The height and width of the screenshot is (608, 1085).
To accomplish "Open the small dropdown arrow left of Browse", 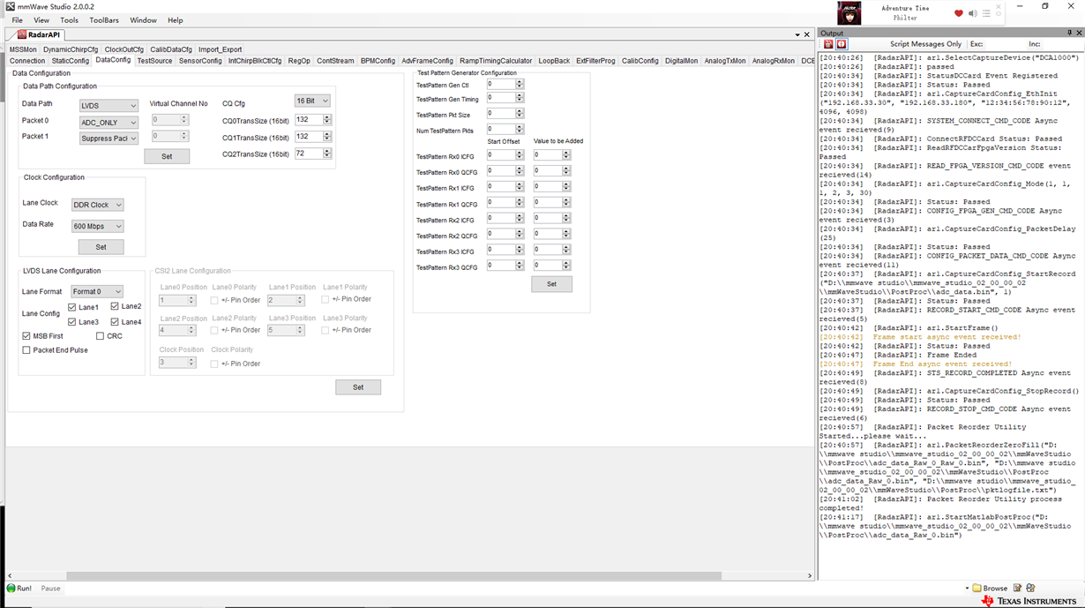I will click(x=967, y=588).
